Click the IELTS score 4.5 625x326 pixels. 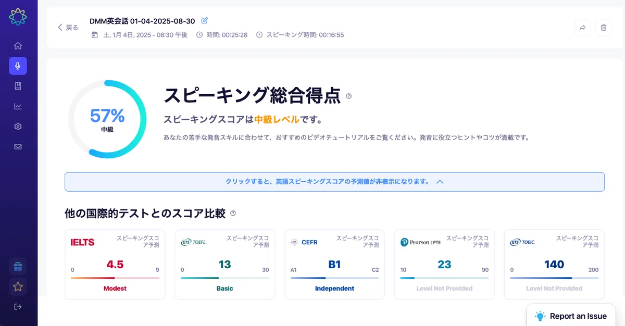pos(115,265)
